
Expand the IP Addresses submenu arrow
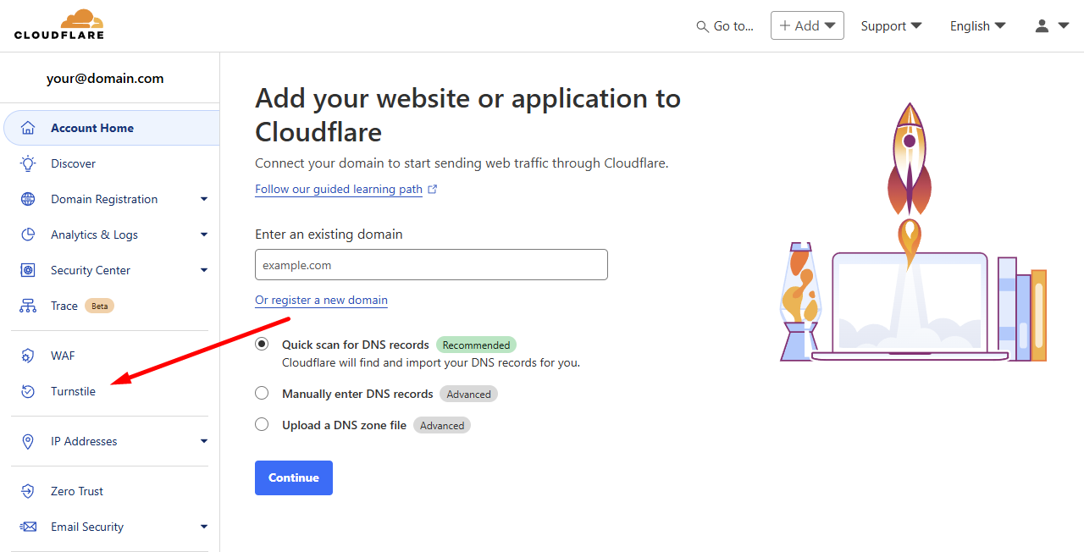(203, 441)
